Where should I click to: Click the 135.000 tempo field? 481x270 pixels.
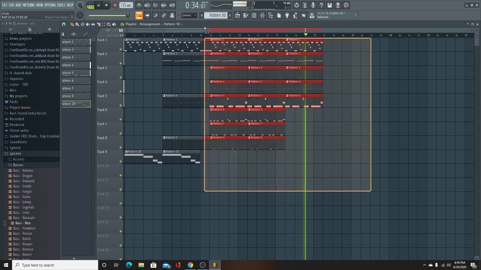(x=126, y=5)
